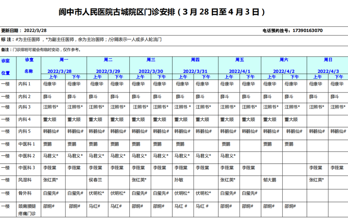The image size is (348, 218).
Task: Select the 周一 column header
Action: pos(64,60)
